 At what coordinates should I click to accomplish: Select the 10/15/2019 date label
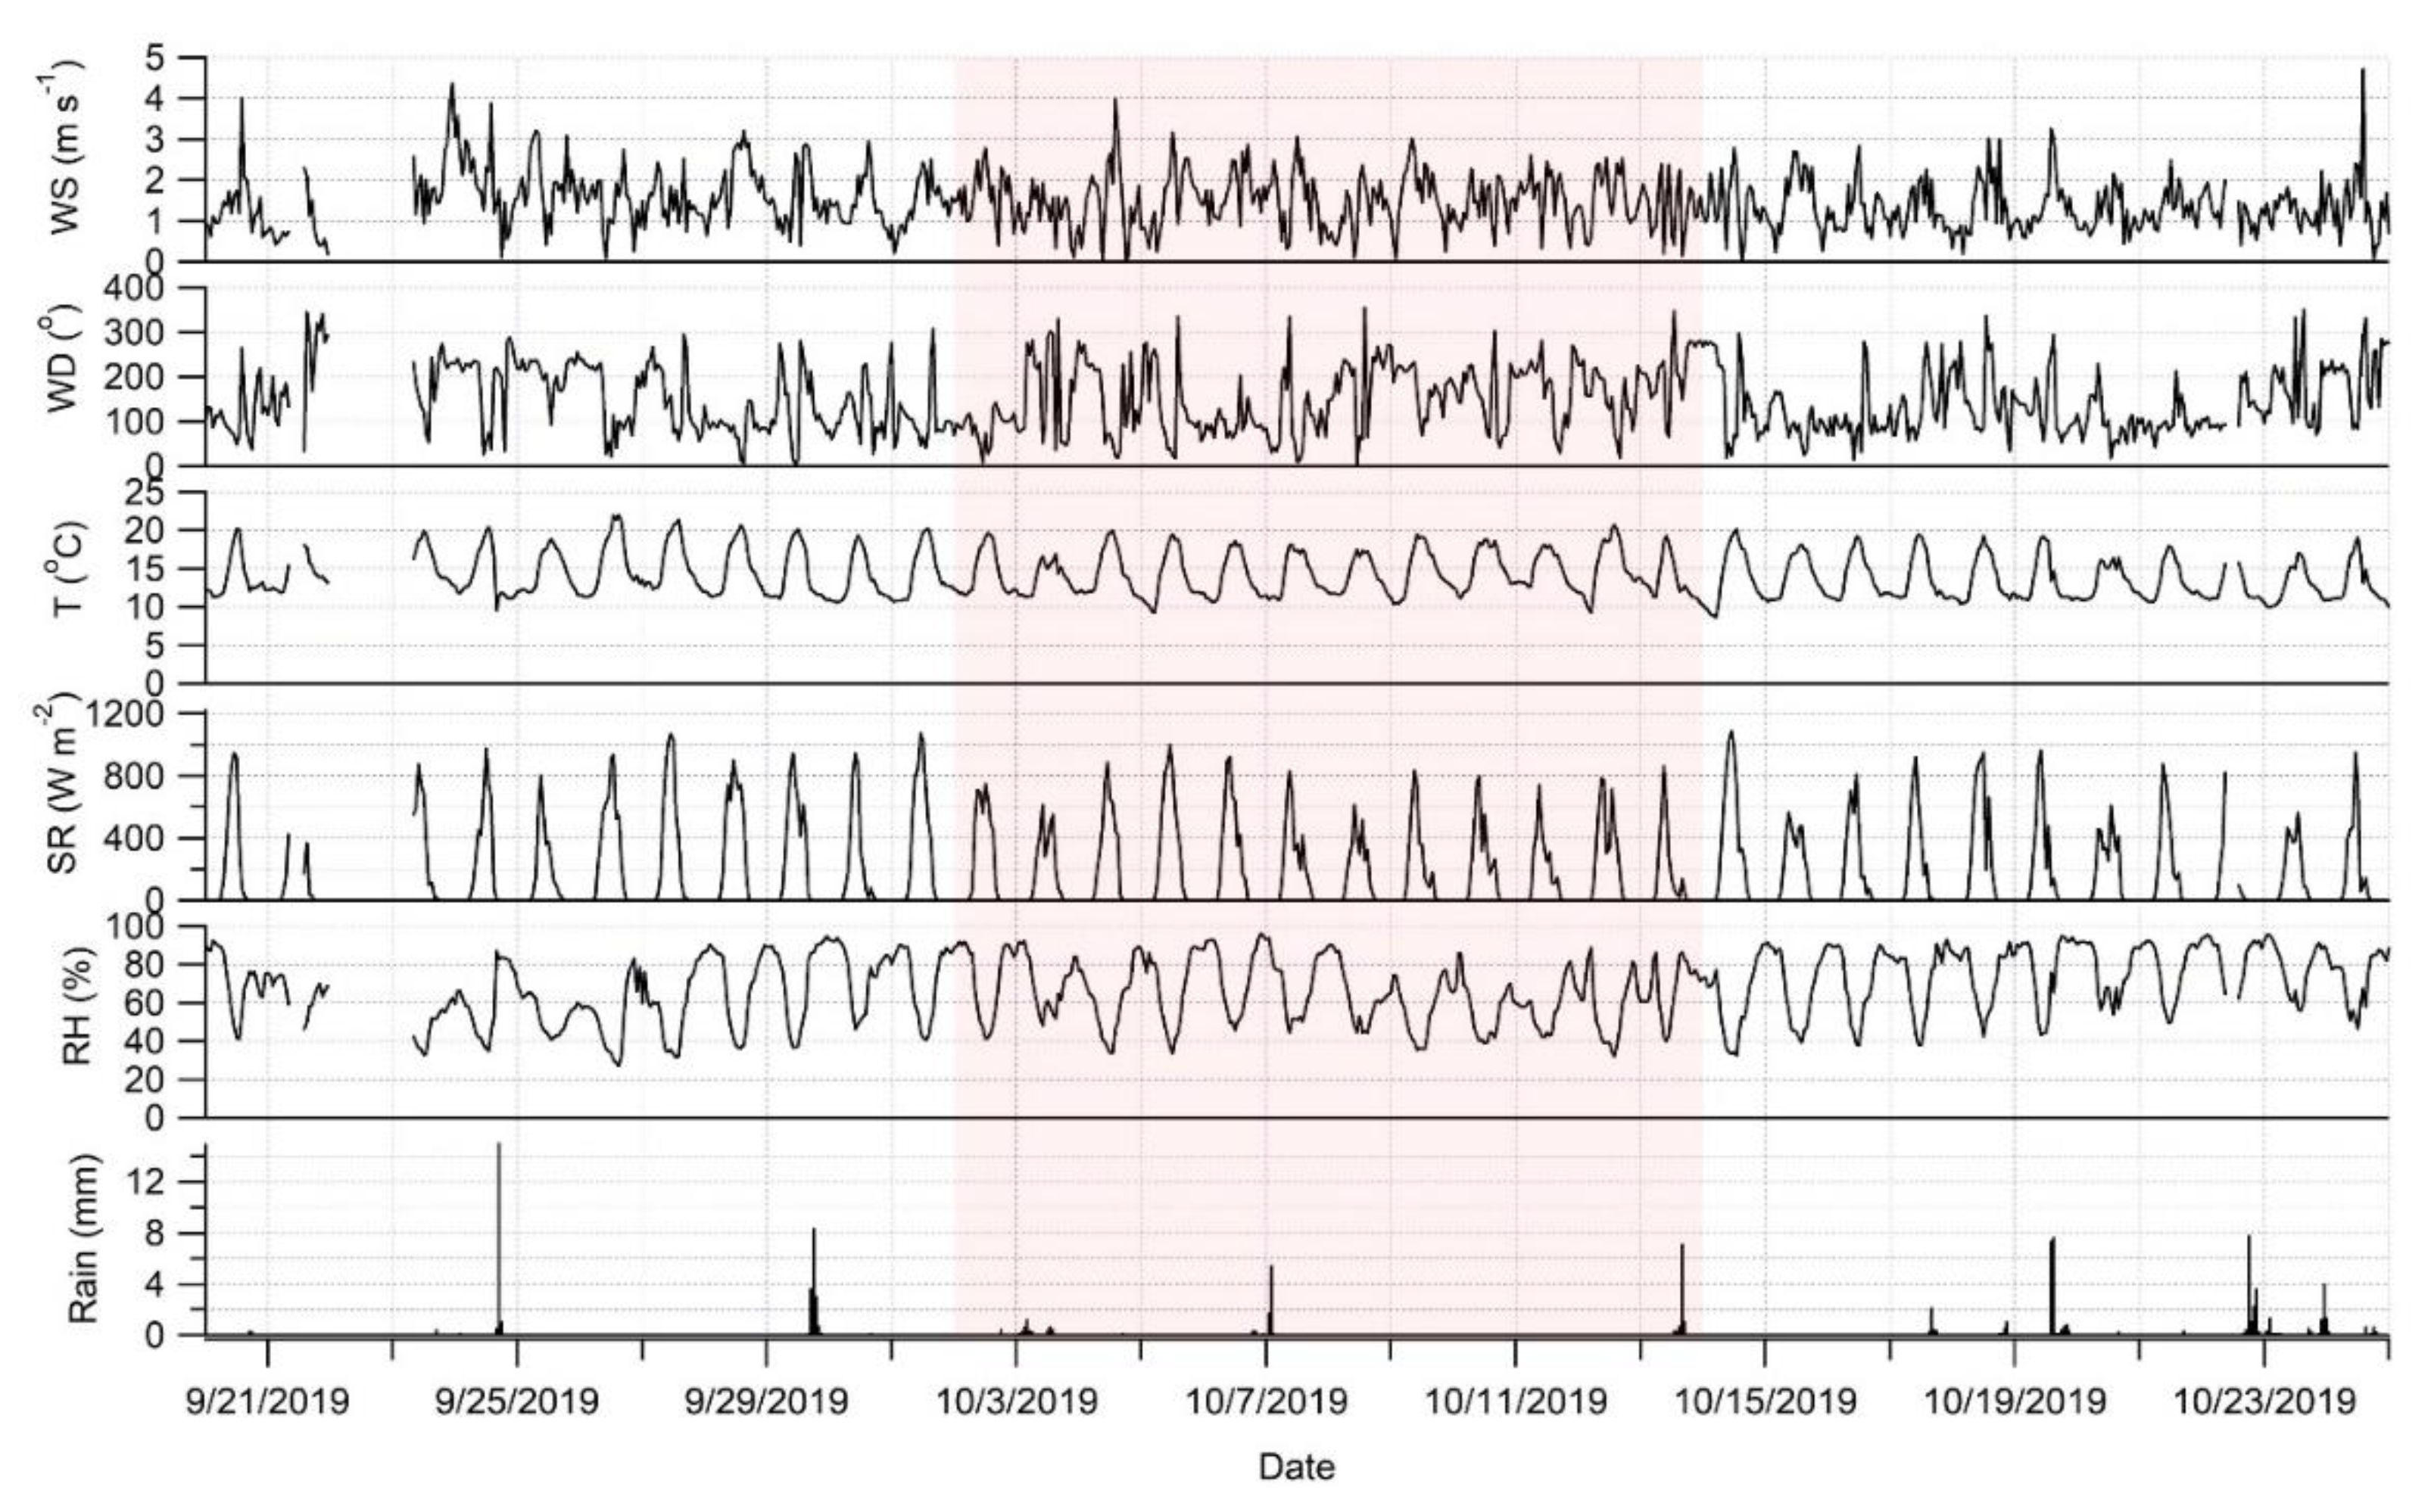[1766, 1401]
